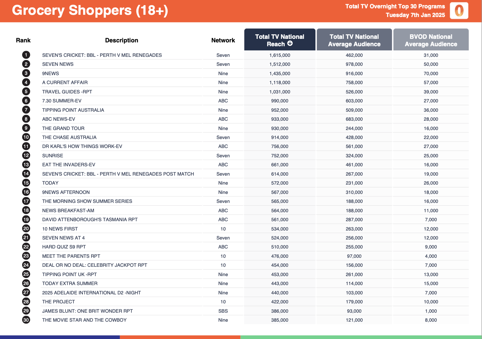Click the orange logo icon in the header
This screenshot has width=482, height=339.
tap(459, 11)
